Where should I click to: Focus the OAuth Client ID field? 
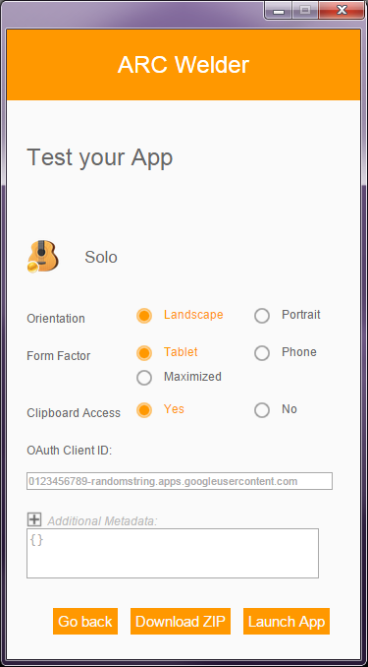pos(180,481)
